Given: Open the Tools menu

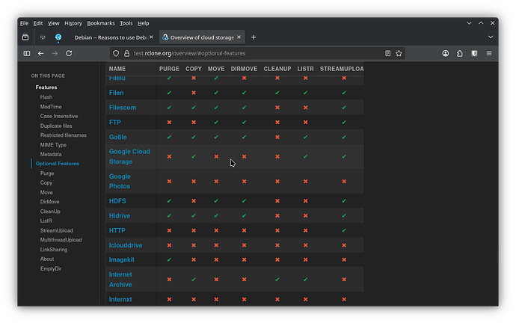Looking at the screenshot, I should [x=126, y=23].
